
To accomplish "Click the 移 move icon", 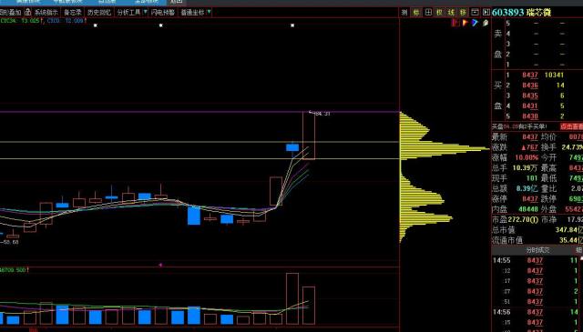I will [x=463, y=12].
